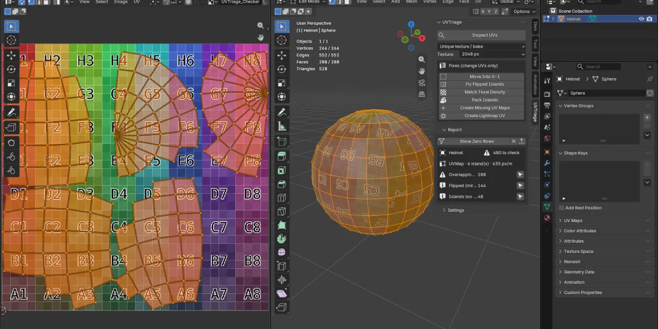
Task: Expand the Geometry Data panel
Action: [x=560, y=272]
